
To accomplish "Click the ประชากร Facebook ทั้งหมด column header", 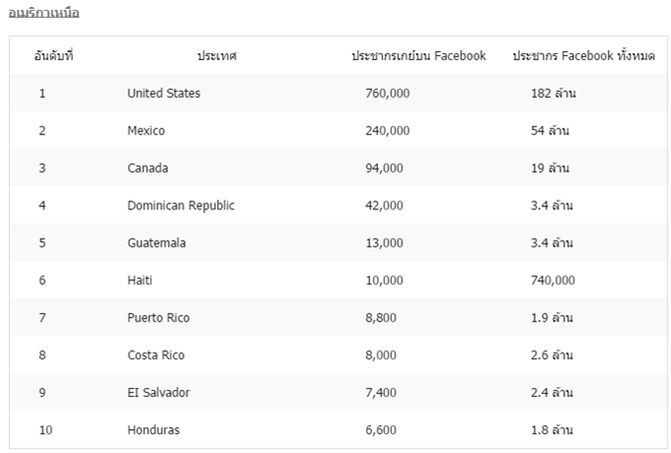I will coord(584,55).
